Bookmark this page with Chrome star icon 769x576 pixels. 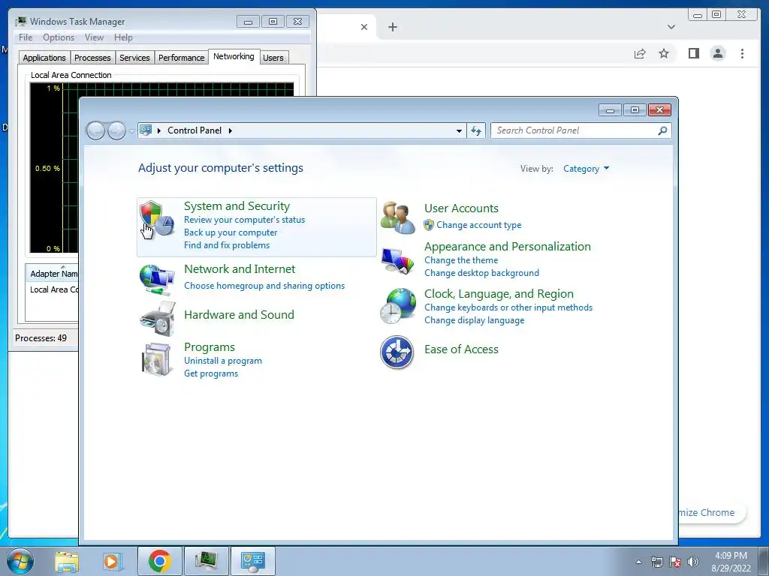[x=664, y=53]
